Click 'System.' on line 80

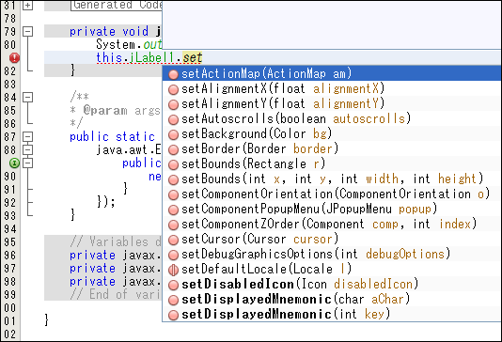click(x=118, y=44)
